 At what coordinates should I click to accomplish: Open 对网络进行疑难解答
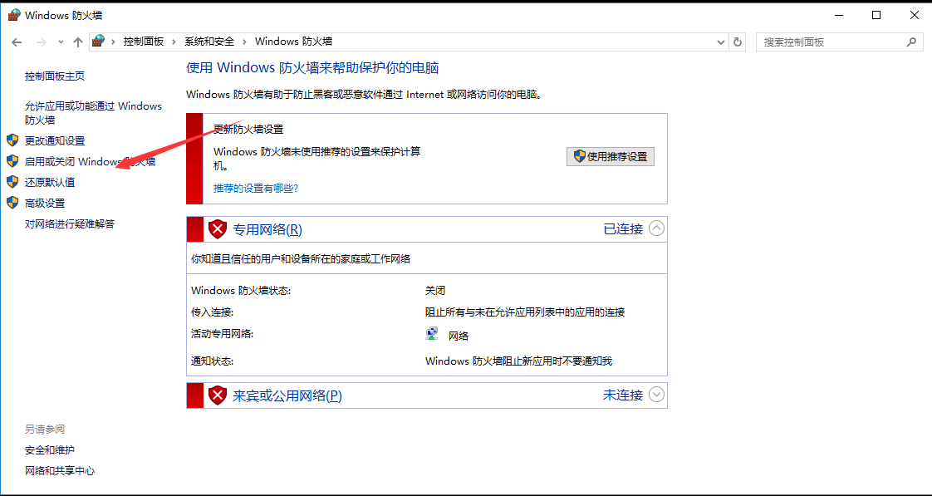pyautogui.click(x=70, y=223)
